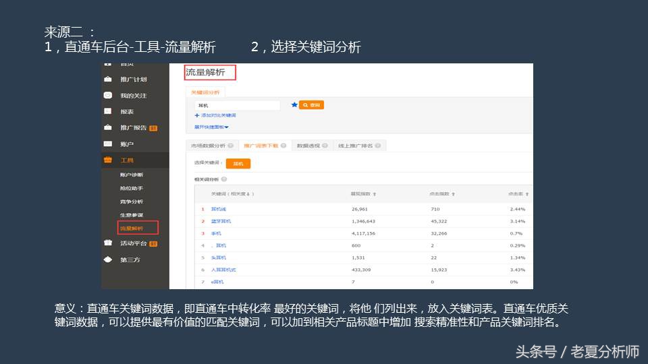The width and height of the screenshot is (648, 364).
Task: Sort by the 展现指数 column arrow
Action: 375,194
